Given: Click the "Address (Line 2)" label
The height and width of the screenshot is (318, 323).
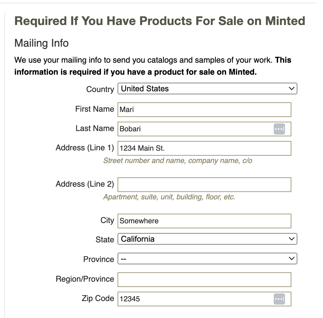Looking at the screenshot, I should 85,184.
